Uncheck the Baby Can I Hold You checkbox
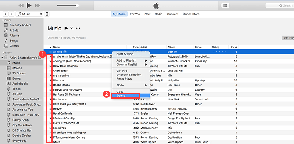This screenshot has height=144, width=294. coord(50,66)
